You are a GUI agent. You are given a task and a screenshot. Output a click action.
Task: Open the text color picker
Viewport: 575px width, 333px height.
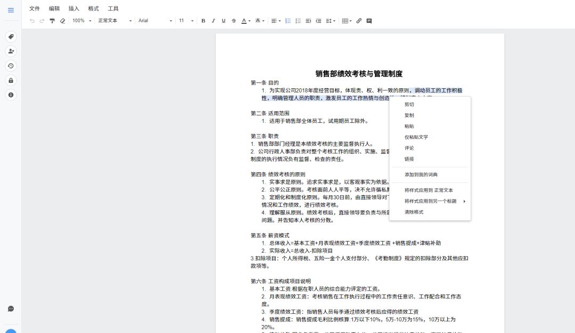coord(245,21)
